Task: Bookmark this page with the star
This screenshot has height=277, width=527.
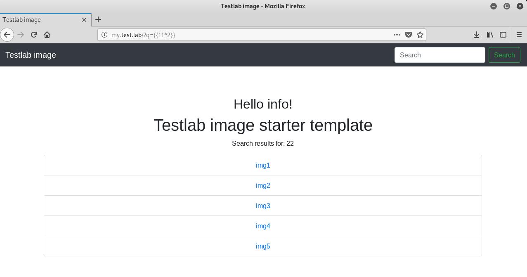Action: [420, 35]
